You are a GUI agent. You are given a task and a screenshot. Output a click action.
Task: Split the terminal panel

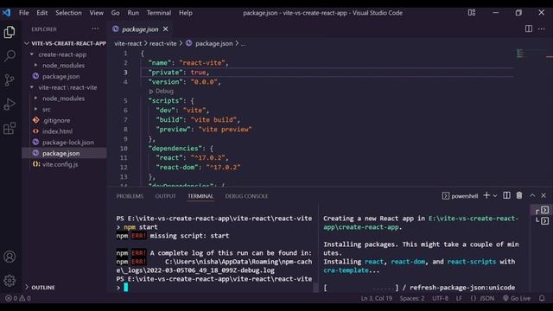click(506, 195)
